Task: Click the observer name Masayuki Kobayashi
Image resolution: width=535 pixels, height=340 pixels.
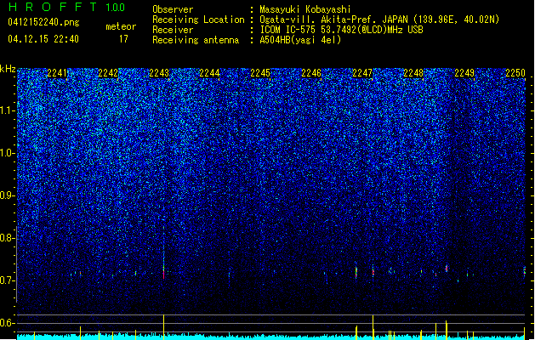Action: (305, 9)
